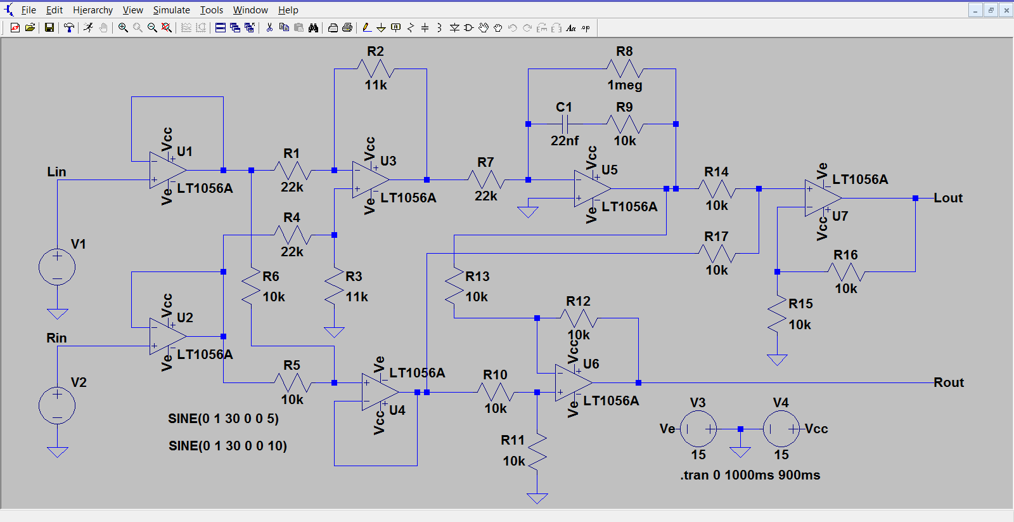Select the Place Inductor tool
This screenshot has width=1014, height=522.
(x=439, y=28)
